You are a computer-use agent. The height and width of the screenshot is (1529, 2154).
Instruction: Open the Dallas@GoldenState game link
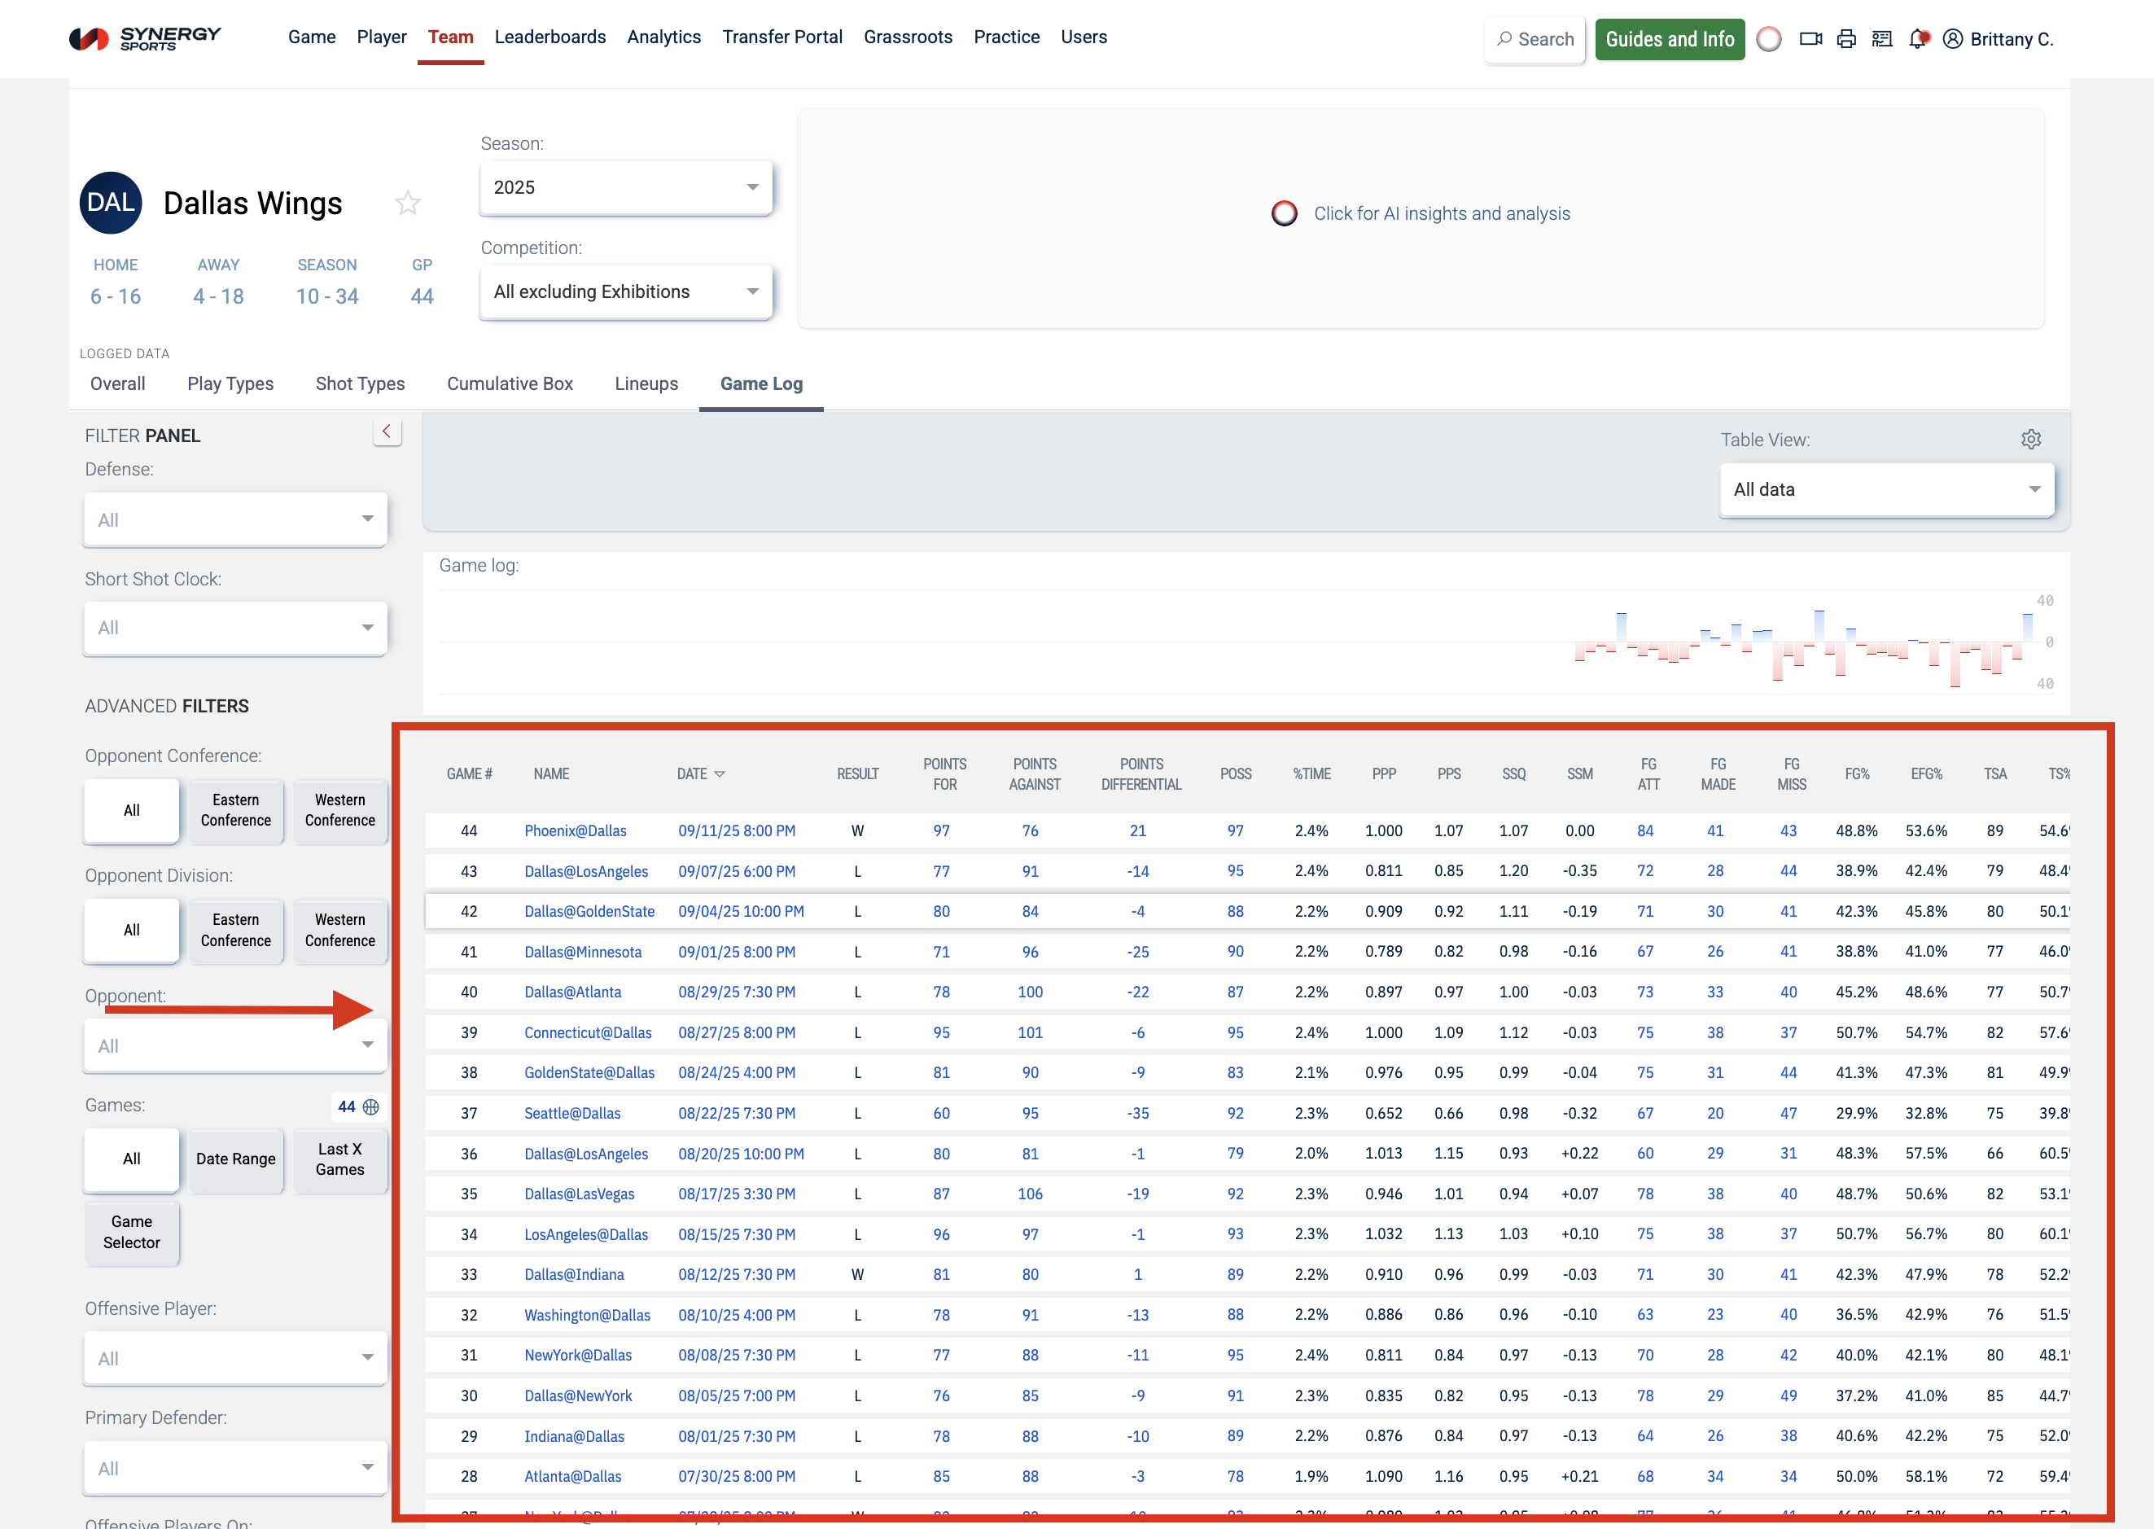pyautogui.click(x=589, y=911)
